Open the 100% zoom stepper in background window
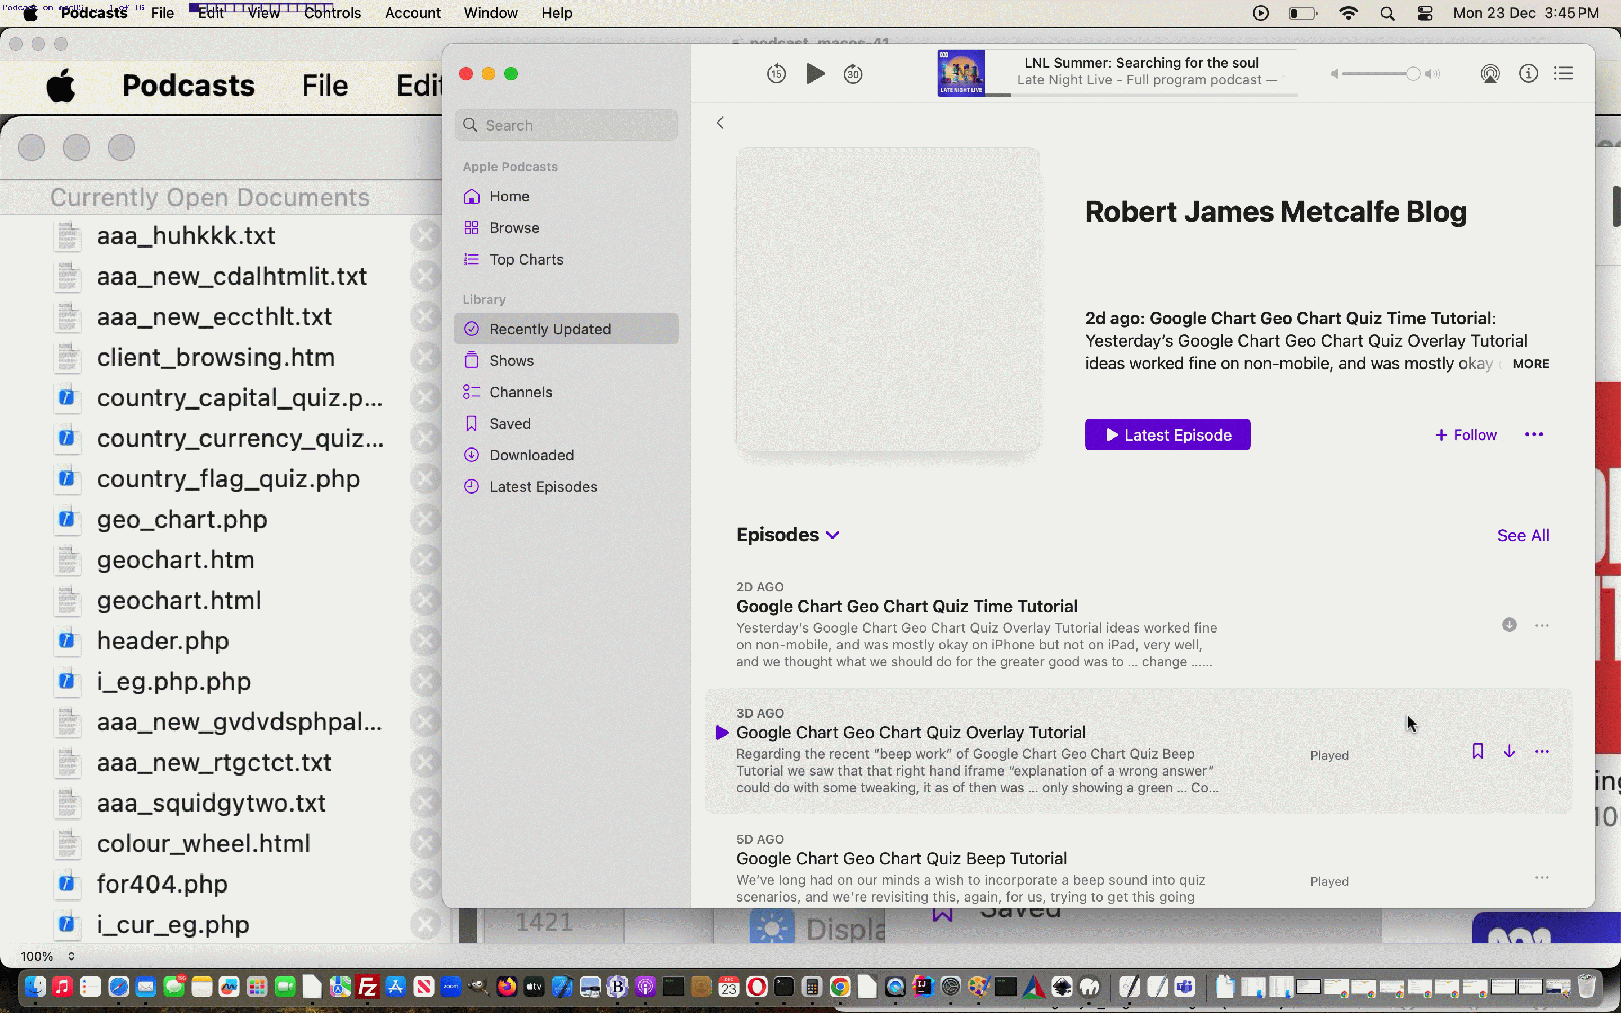 point(71,956)
